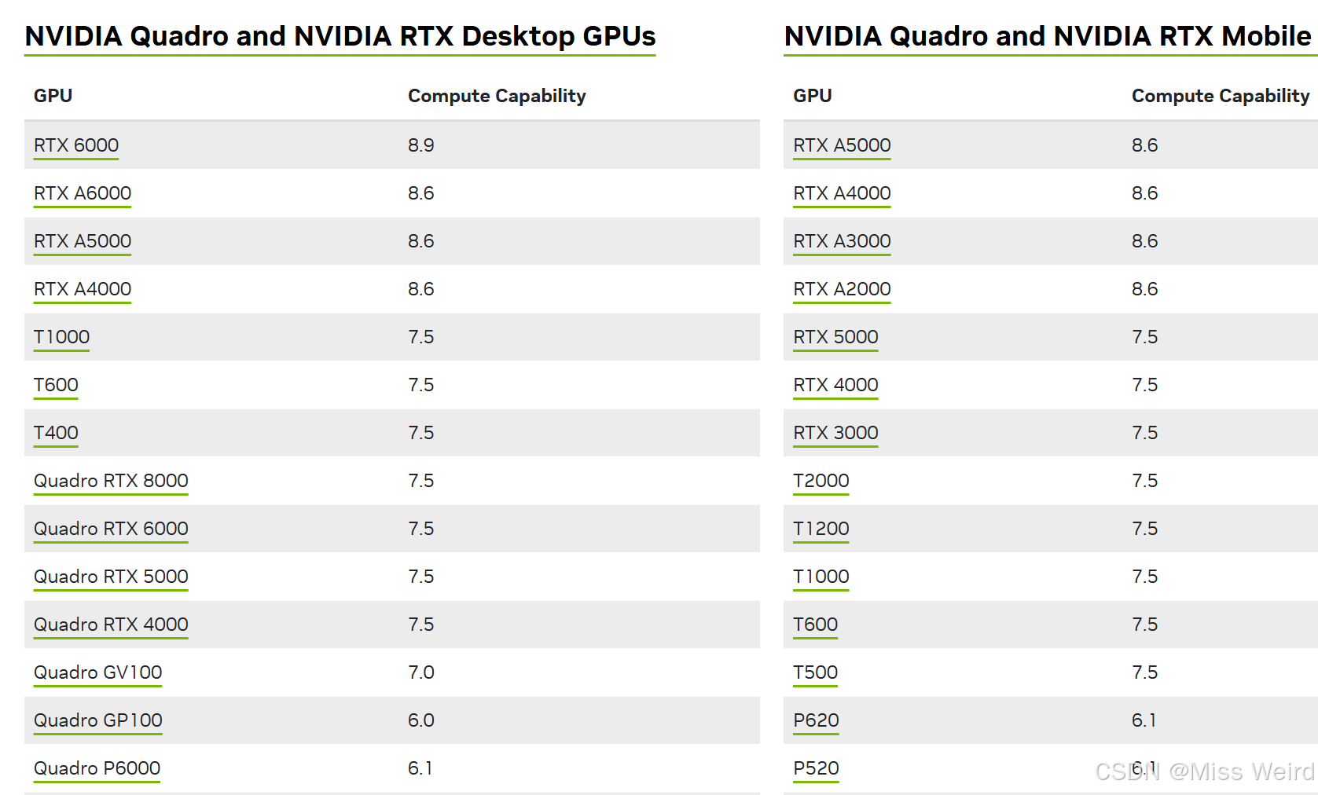Click desktop table Compute Capability header
Image resolution: width=1318 pixels, height=795 pixels.
tap(497, 96)
